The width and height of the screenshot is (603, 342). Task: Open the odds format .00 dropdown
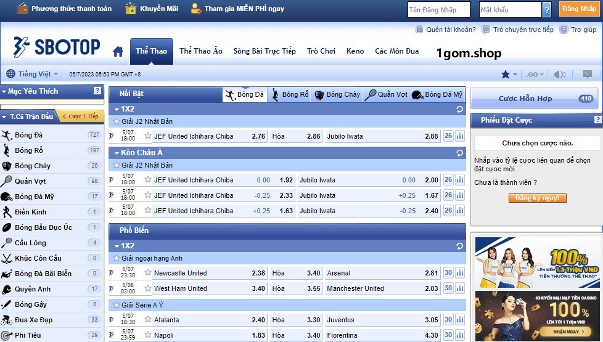pyautogui.click(x=535, y=75)
